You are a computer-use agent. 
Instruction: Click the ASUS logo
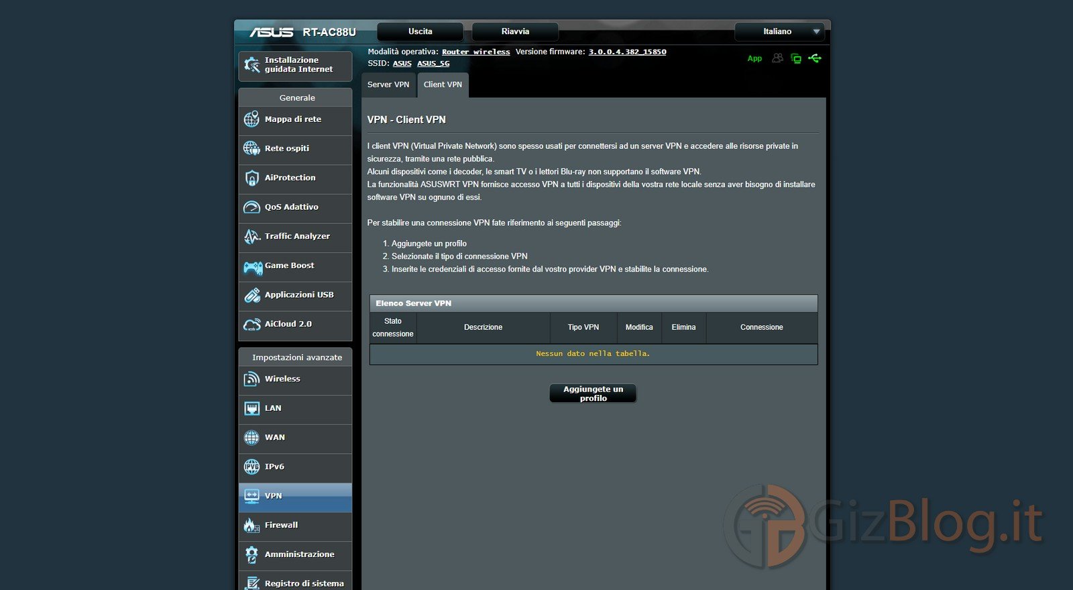click(272, 32)
